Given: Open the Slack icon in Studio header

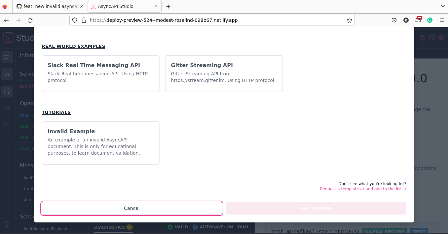Looking at the screenshot, I should 441,38.
